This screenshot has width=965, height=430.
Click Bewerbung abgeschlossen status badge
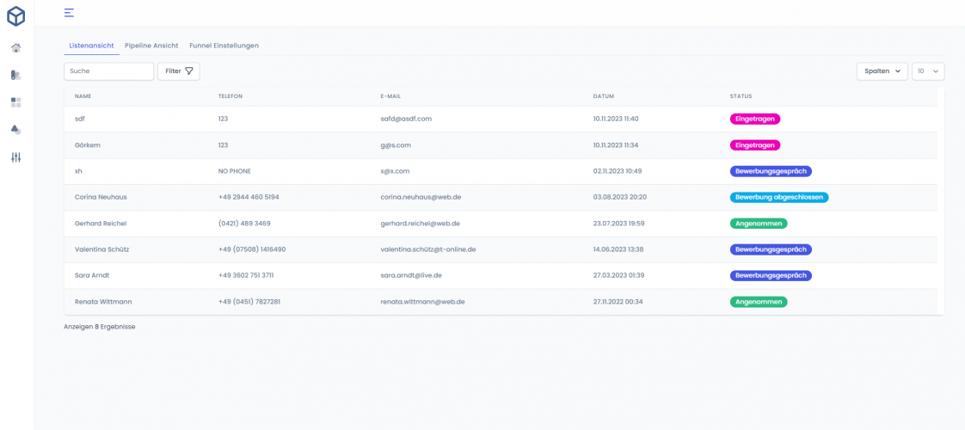(x=779, y=198)
